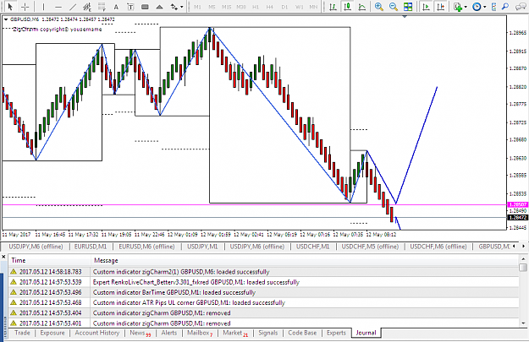Screen dimensions: 529x342
Task: Expand the Periods dropdown arrow
Action: pyautogui.click(x=484, y=7)
